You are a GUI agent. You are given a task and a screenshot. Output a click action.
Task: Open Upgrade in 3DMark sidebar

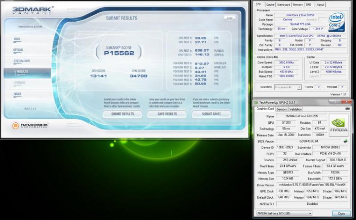19,83
